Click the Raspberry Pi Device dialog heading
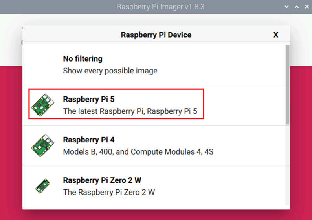Image resolution: width=312 pixels, height=220 pixels. tap(156, 35)
